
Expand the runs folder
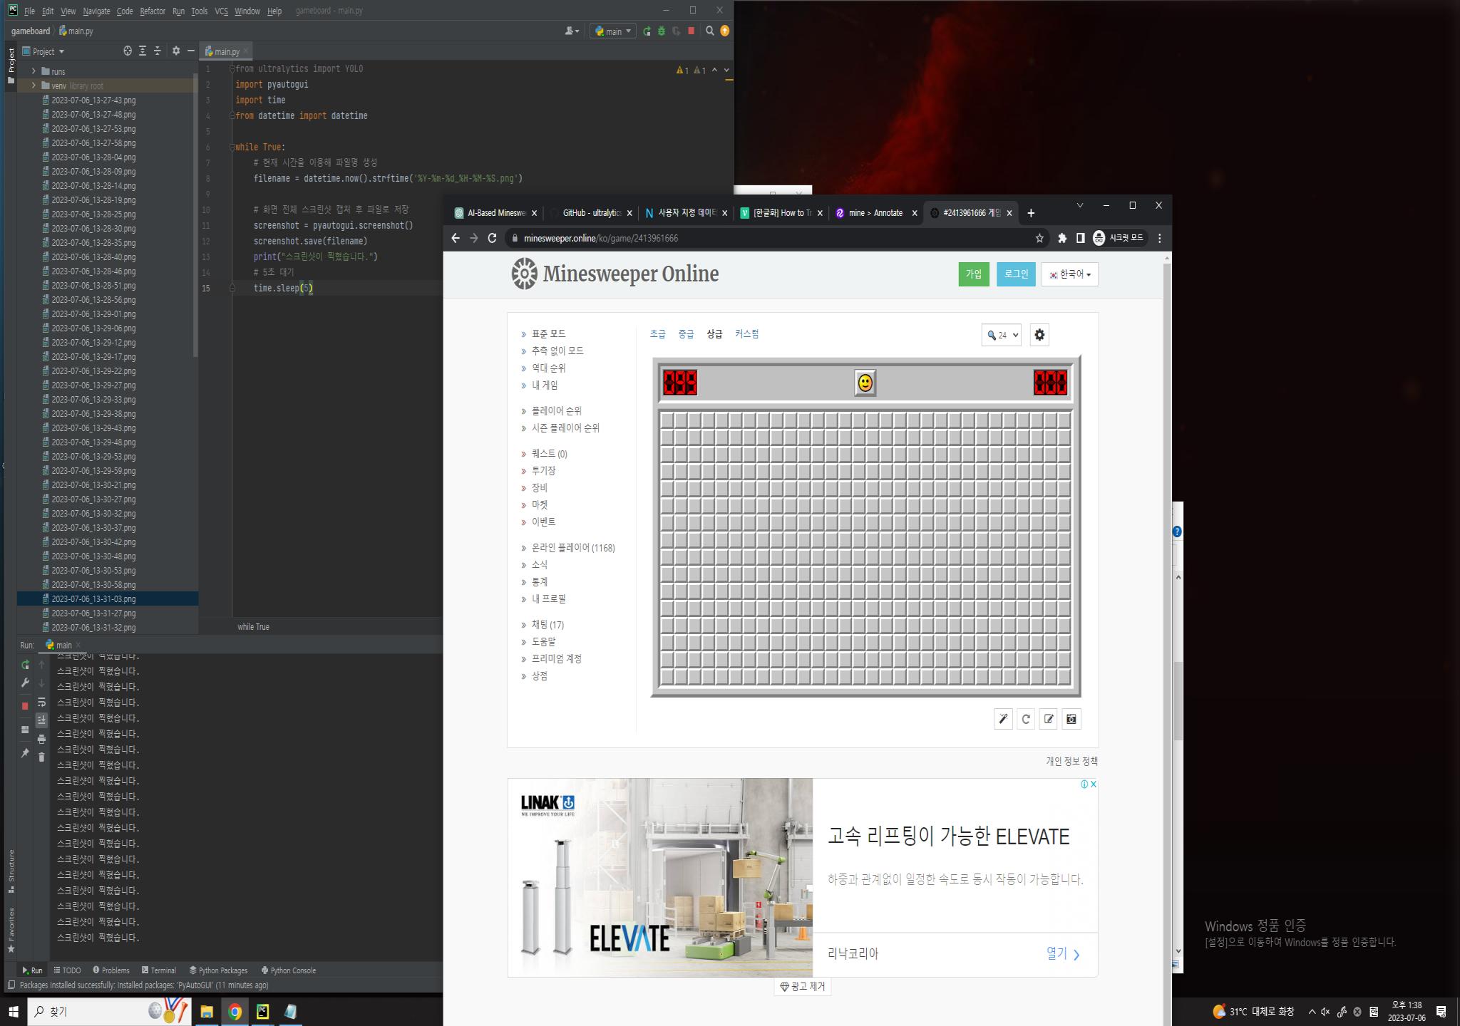coord(34,71)
